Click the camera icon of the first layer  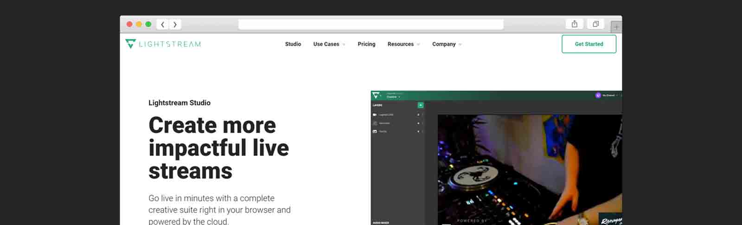(375, 115)
